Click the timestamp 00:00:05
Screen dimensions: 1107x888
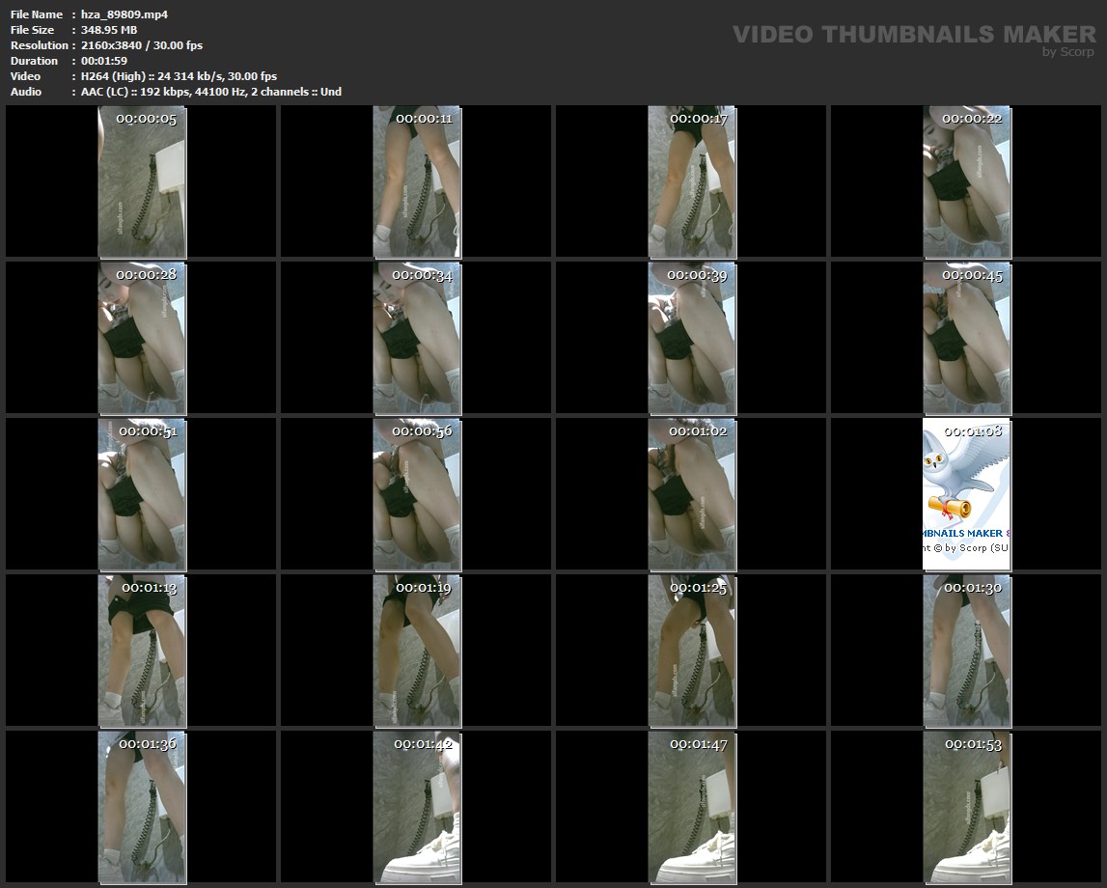(146, 119)
